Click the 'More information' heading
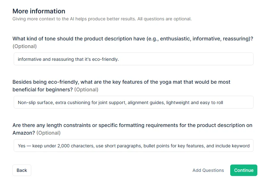Image resolution: width=272 pixels, height=183 pixels. [39, 11]
